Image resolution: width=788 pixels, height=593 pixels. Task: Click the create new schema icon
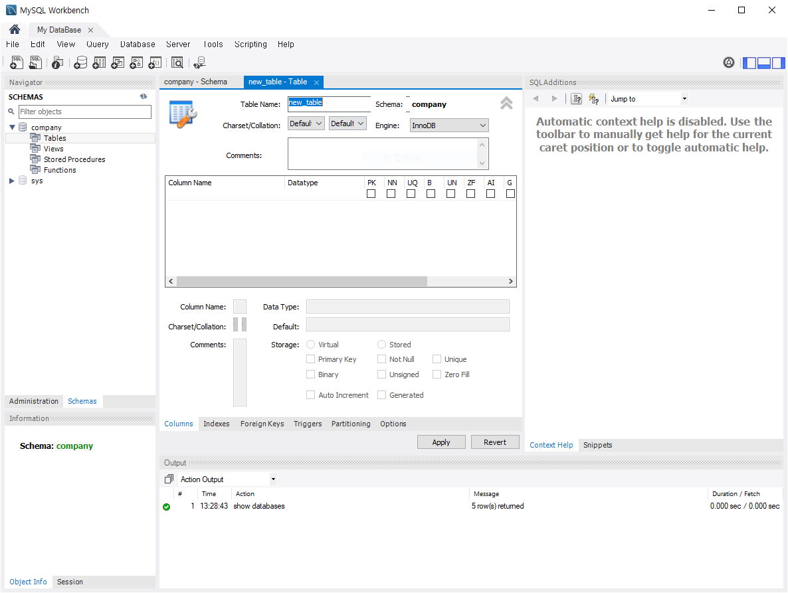[80, 62]
